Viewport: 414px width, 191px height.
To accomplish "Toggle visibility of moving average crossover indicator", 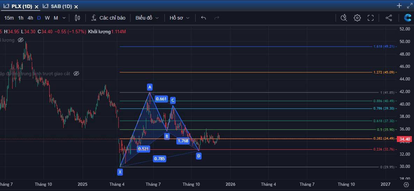I will point(76,73).
